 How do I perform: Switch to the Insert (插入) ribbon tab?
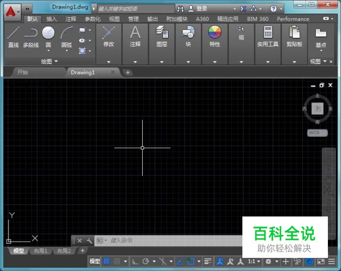point(51,19)
